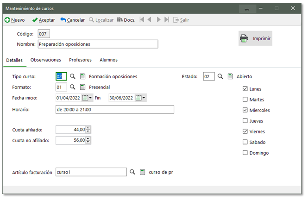The height and width of the screenshot is (200, 308).
Task: Close the Mantenimiento de cursos window
Action: point(293,8)
